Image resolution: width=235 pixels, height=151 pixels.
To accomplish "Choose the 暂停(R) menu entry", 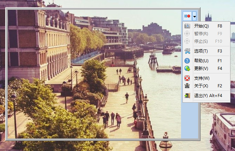I will (201, 34).
